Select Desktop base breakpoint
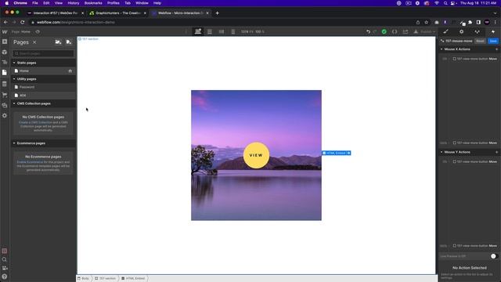 (x=198, y=31)
